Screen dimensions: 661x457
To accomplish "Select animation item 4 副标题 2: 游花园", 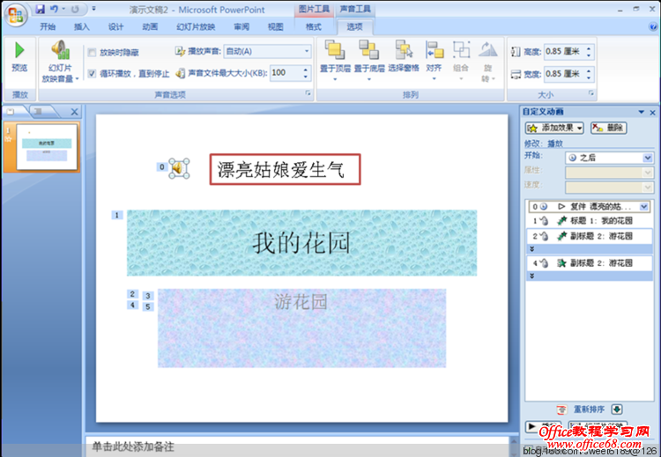I will [589, 263].
